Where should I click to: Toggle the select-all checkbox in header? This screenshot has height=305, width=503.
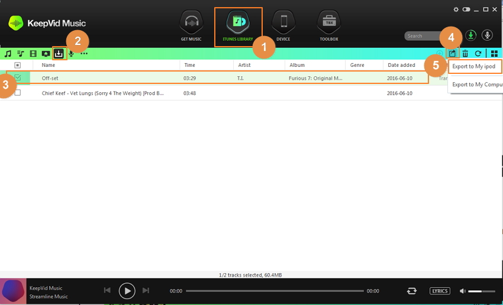pyautogui.click(x=18, y=65)
